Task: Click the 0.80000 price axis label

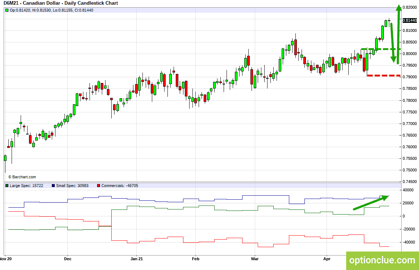Action: click(x=409, y=54)
